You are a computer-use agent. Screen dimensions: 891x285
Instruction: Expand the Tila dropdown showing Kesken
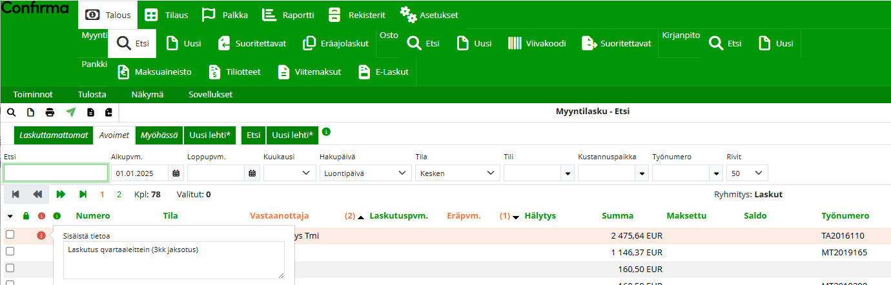457,173
